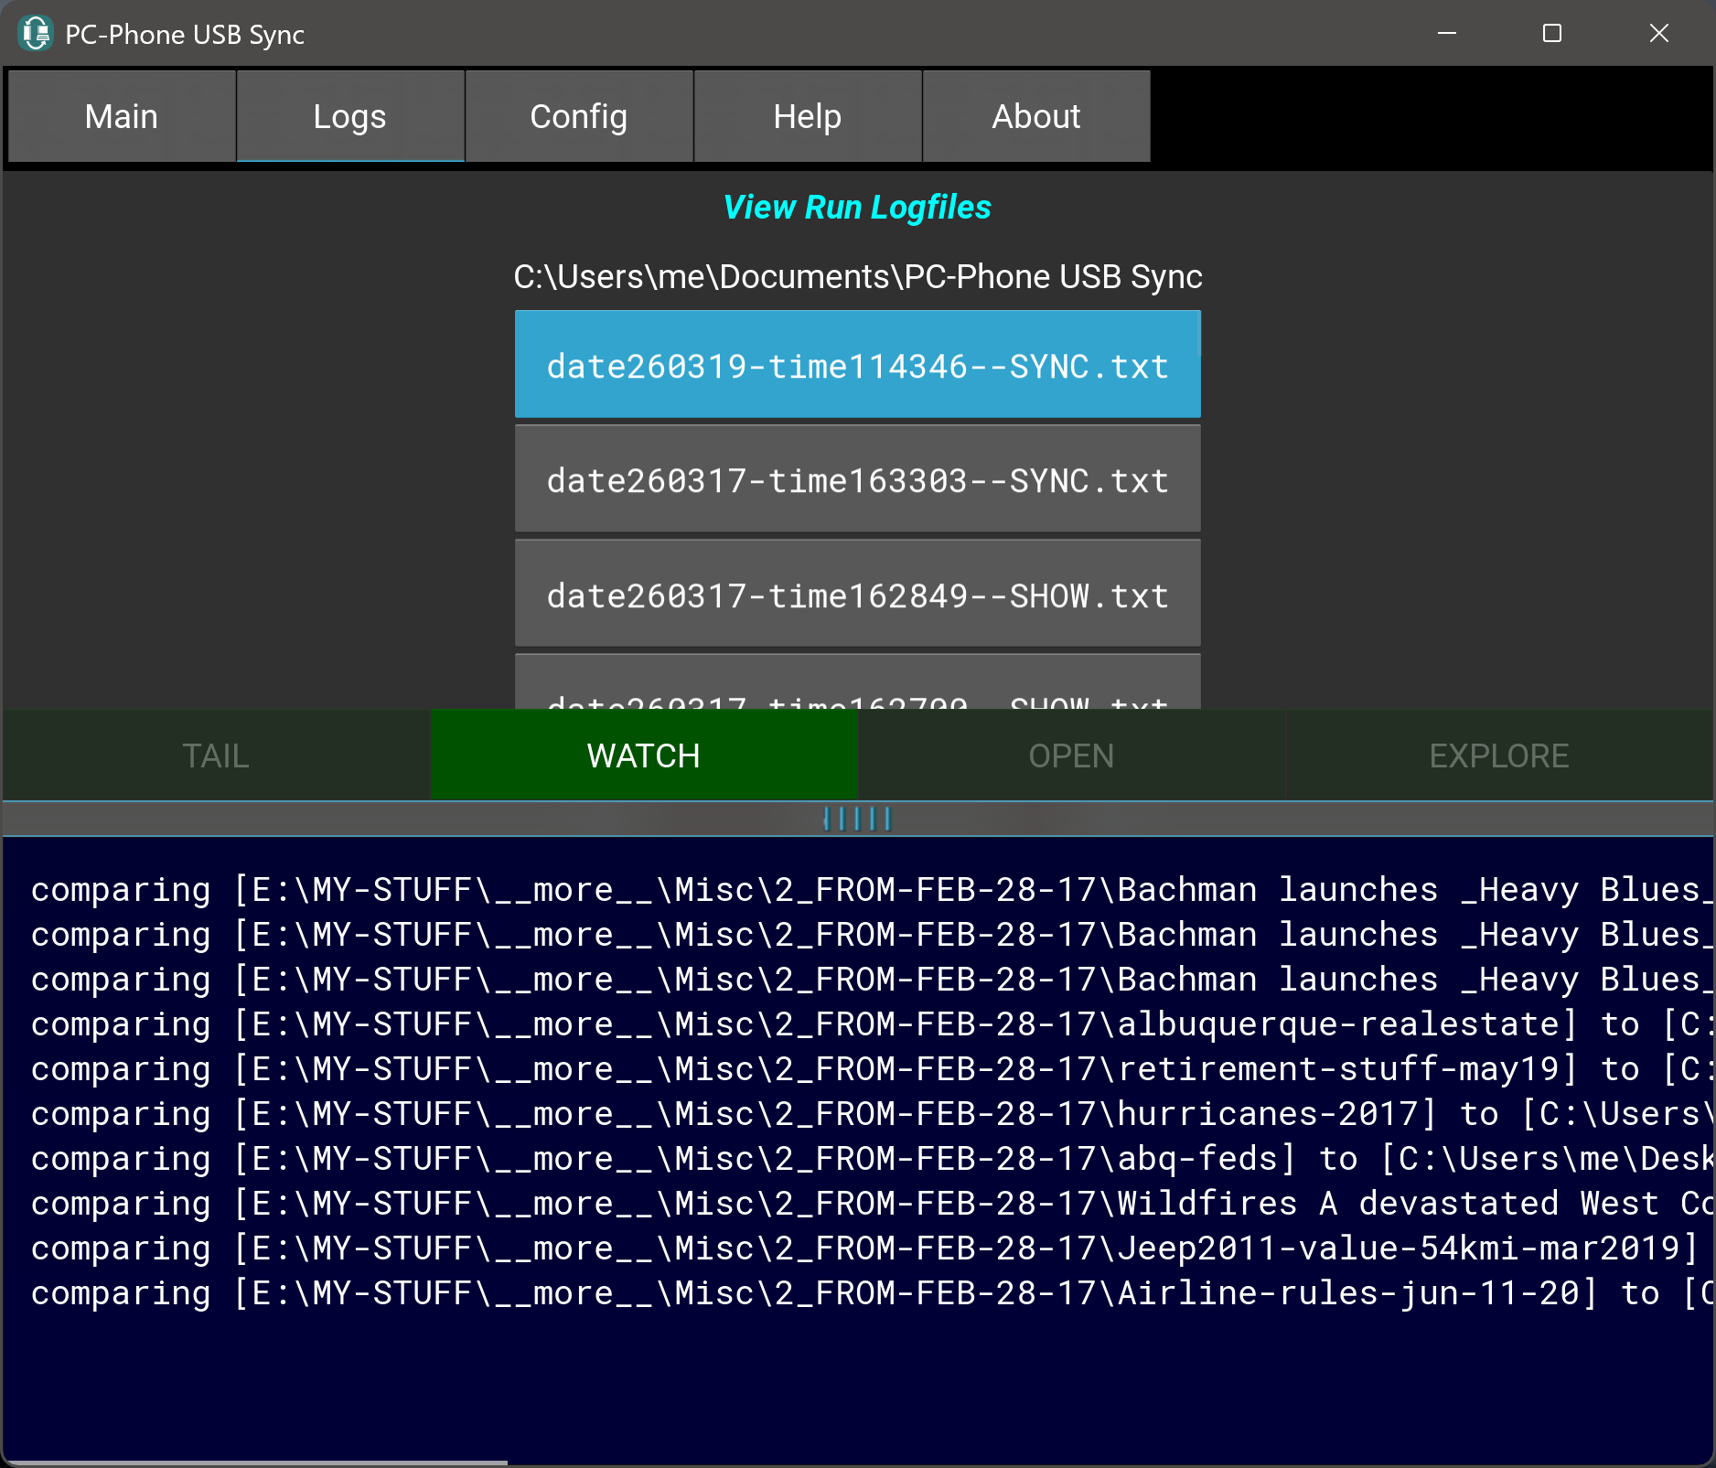Image resolution: width=1716 pixels, height=1468 pixels.
Task: Click the splitter drag handle grip
Action: point(857,819)
